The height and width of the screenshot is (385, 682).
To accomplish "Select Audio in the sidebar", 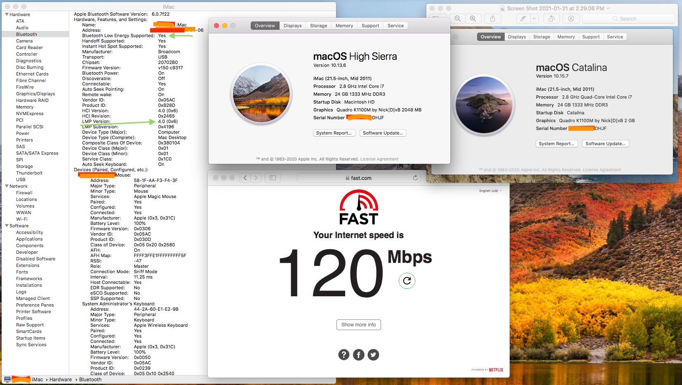I will tap(22, 28).
